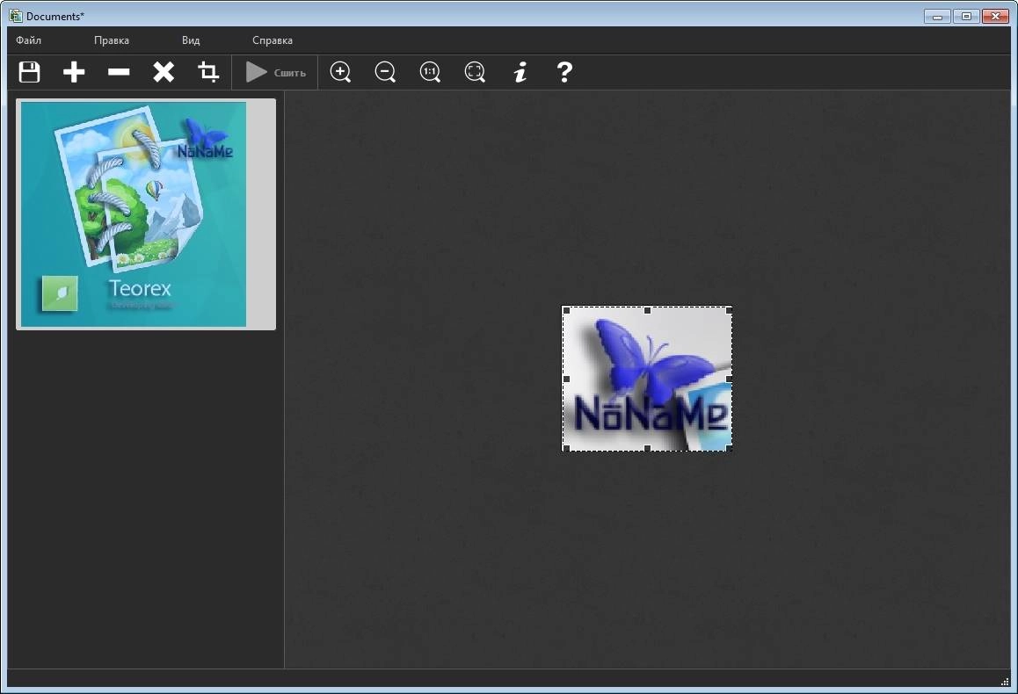Close the Documents window
The width and height of the screenshot is (1018, 694).
click(995, 16)
